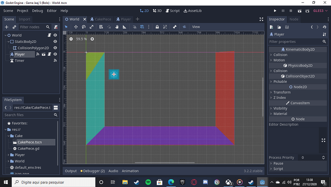Screen dimensions: 331x187
Task: Play the current scene clapper icon
Action: [299, 11]
